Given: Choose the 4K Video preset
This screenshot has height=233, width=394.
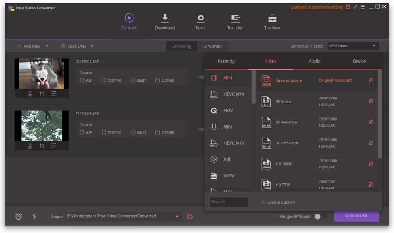Looking at the screenshot, I should click(317, 101).
